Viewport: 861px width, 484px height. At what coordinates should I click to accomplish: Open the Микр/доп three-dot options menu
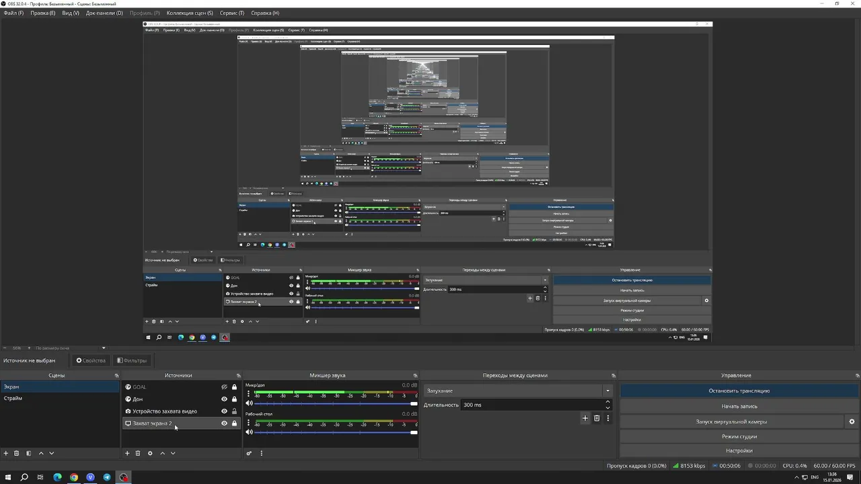(x=248, y=395)
